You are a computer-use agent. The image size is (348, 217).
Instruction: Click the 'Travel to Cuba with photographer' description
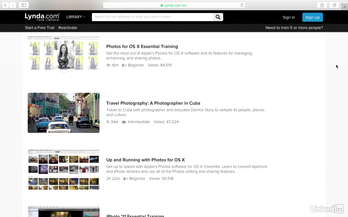click(185, 112)
